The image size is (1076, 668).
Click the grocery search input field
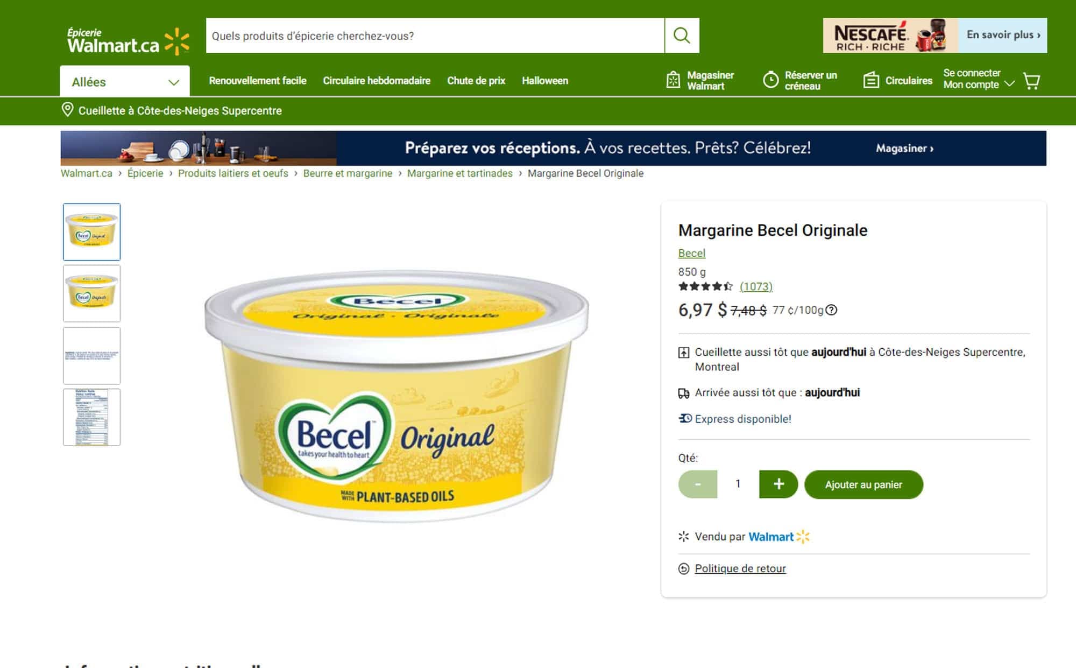(435, 36)
